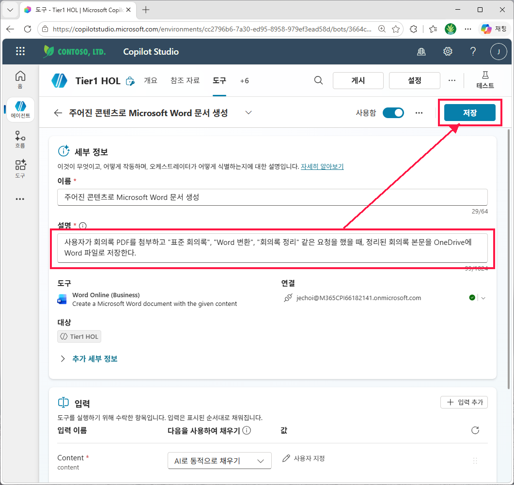
Task: Open the help question mark icon
Action: pyautogui.click(x=473, y=51)
